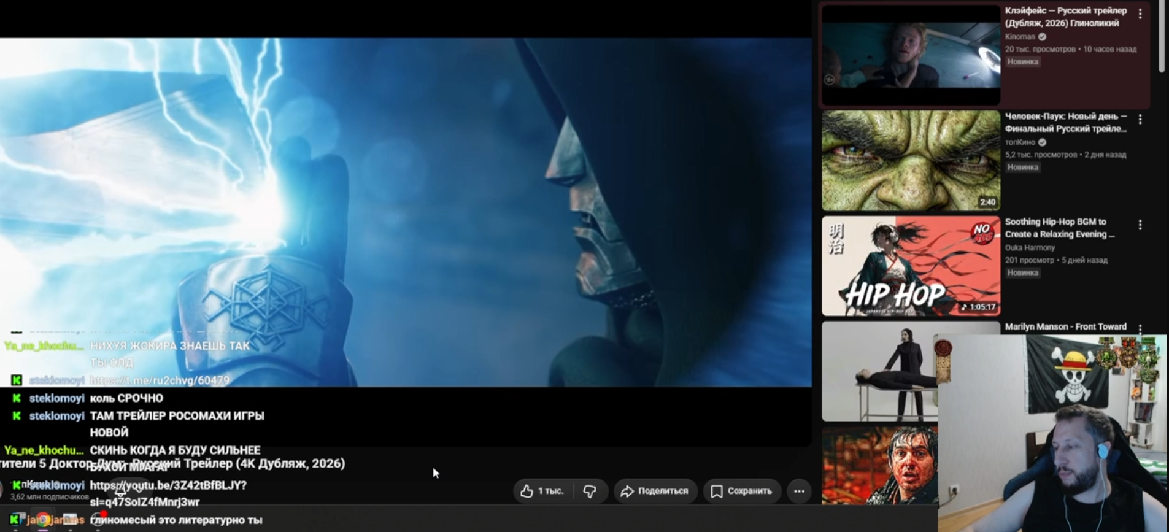Click chat message 'СКИНЬ КОГДА Я БУДУ СИЛЬНЕЕ'
Image resolution: width=1169 pixels, height=532 pixels.
point(175,450)
